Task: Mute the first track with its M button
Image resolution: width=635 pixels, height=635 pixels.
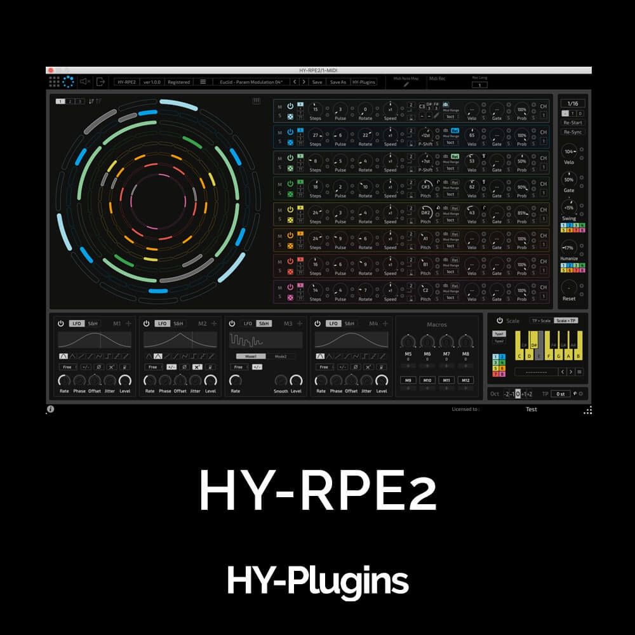Action: click(x=279, y=106)
